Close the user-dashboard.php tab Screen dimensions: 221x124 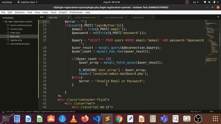(126, 18)
